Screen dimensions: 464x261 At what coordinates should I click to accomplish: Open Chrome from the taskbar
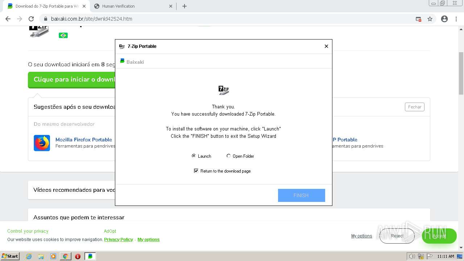[x=65, y=256]
